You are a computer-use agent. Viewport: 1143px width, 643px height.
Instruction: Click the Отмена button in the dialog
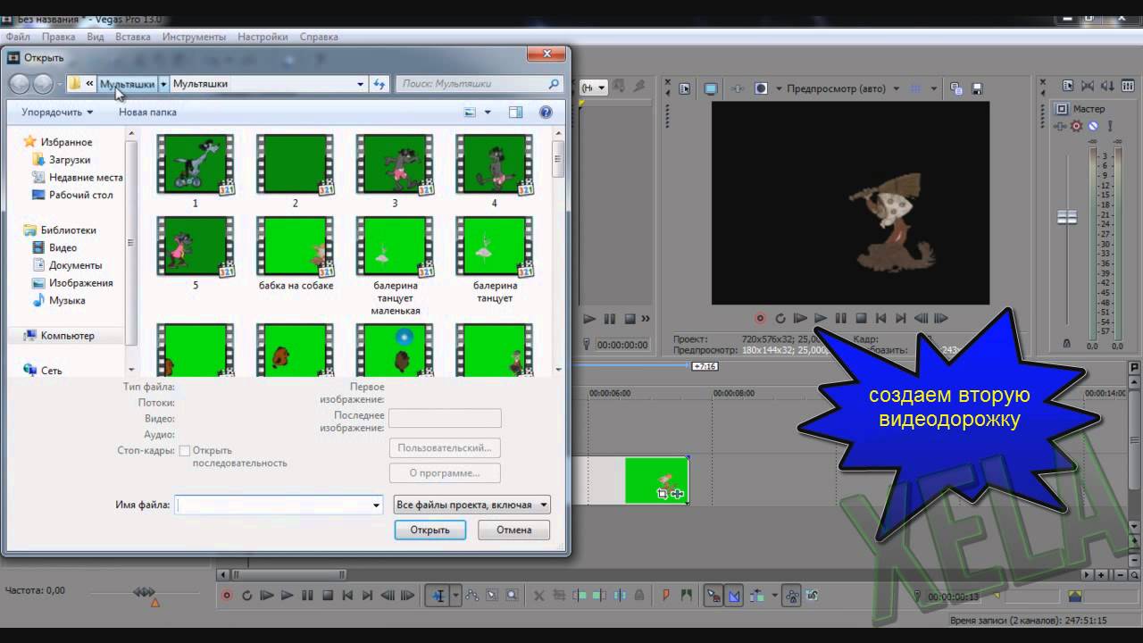tap(514, 530)
